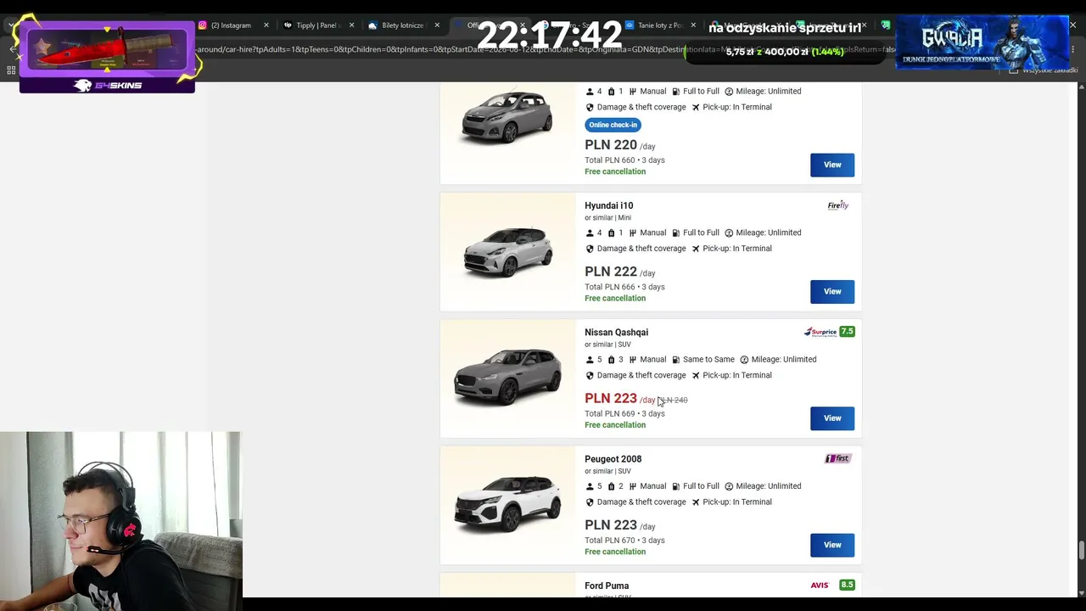Click the Online check-in badge
The height and width of the screenshot is (611, 1086).
(613, 125)
